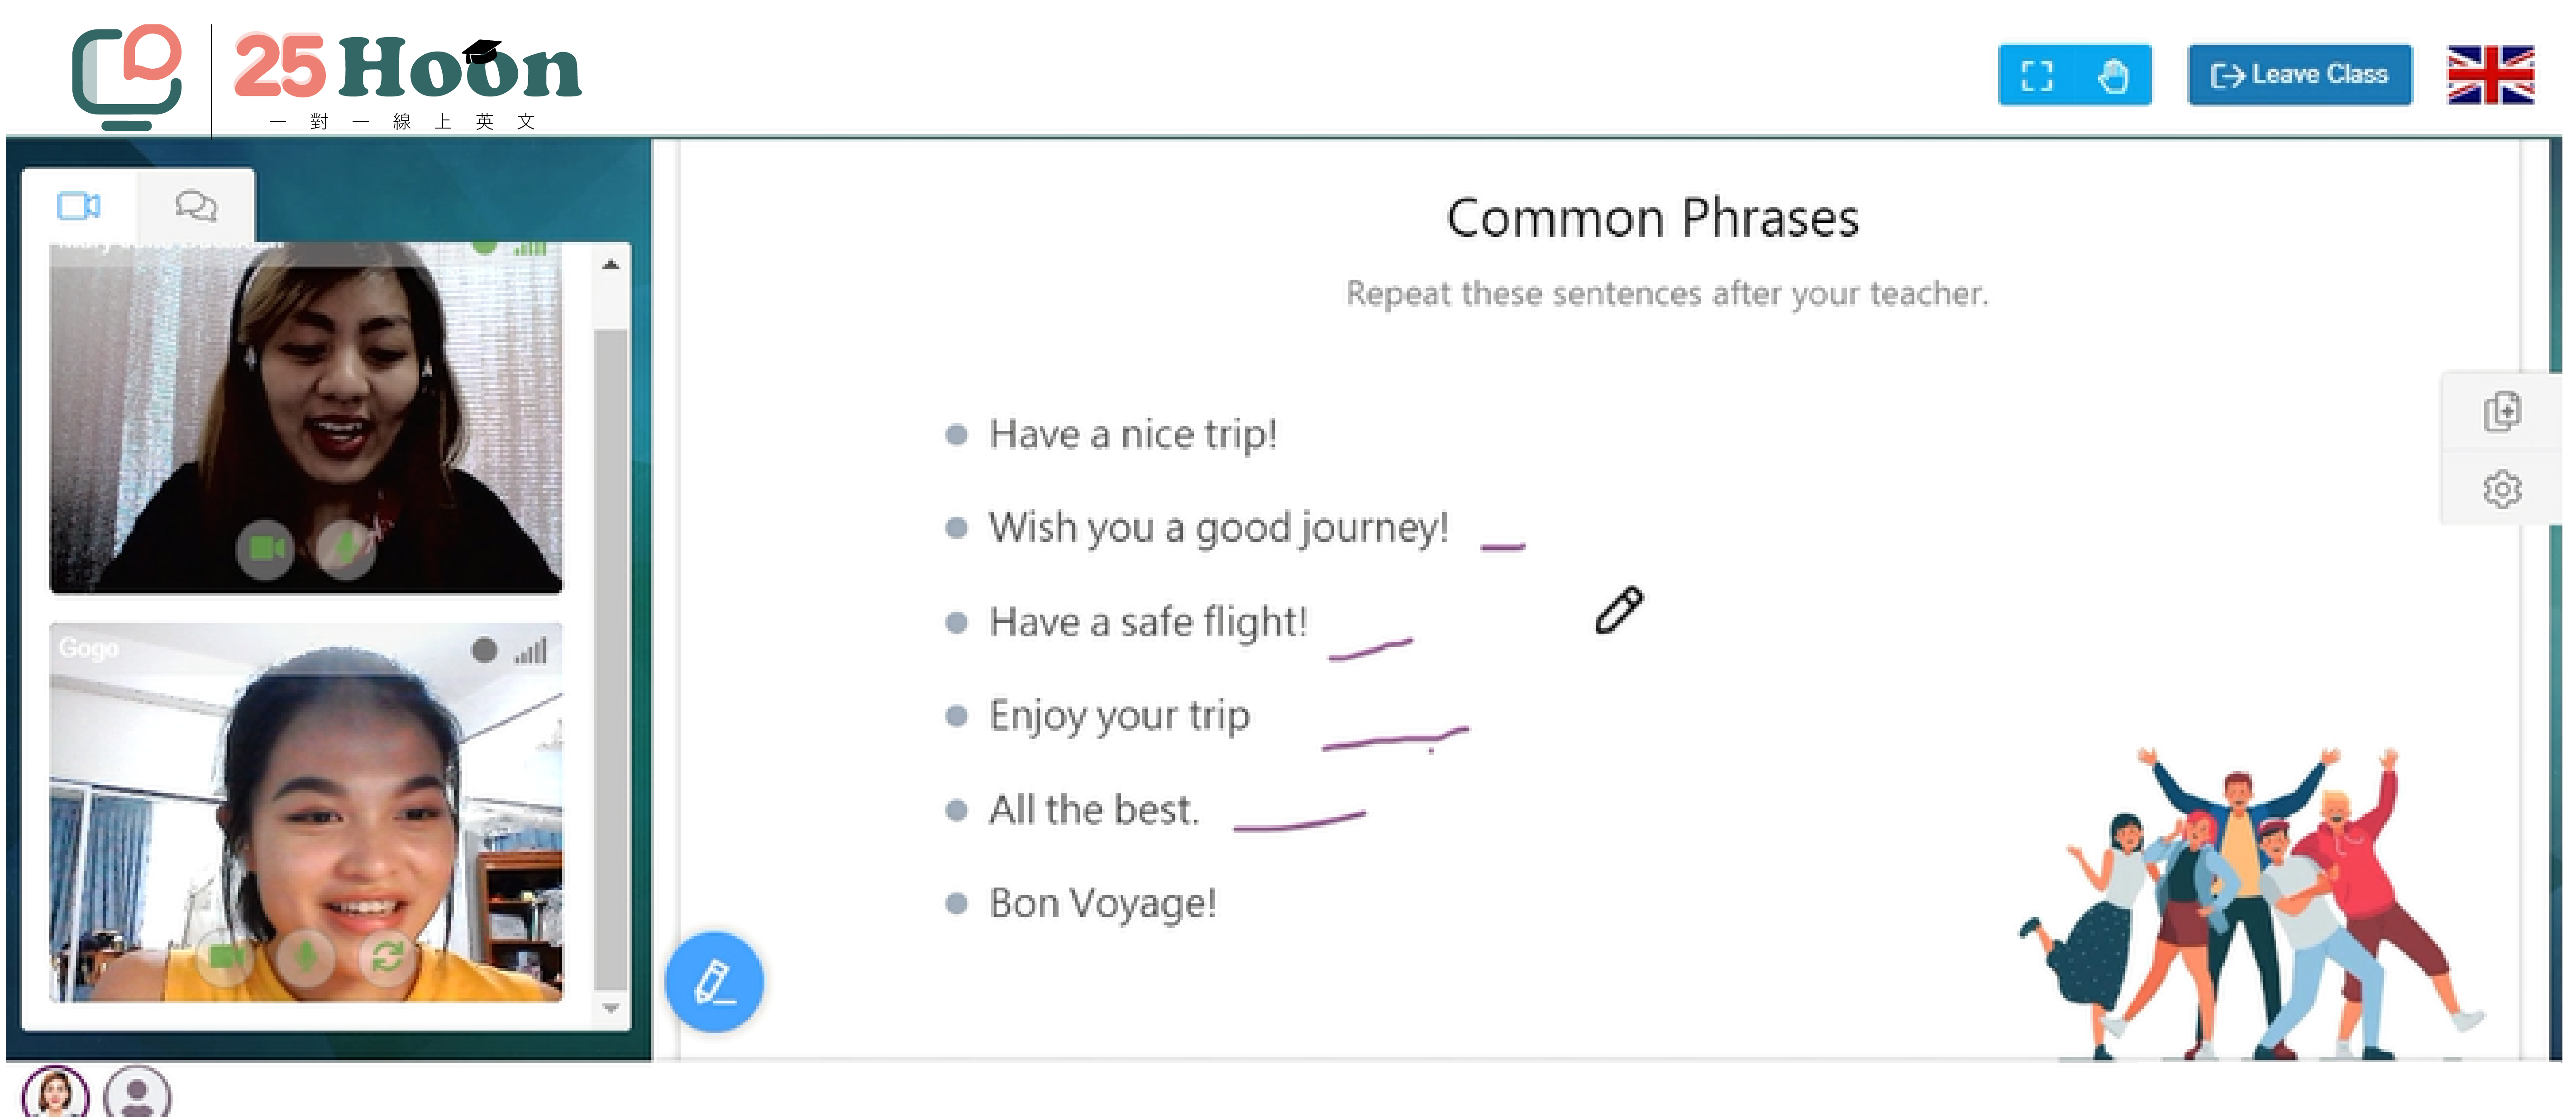
Task: Switch to the chat bubbles tab
Action: pyautogui.click(x=196, y=206)
